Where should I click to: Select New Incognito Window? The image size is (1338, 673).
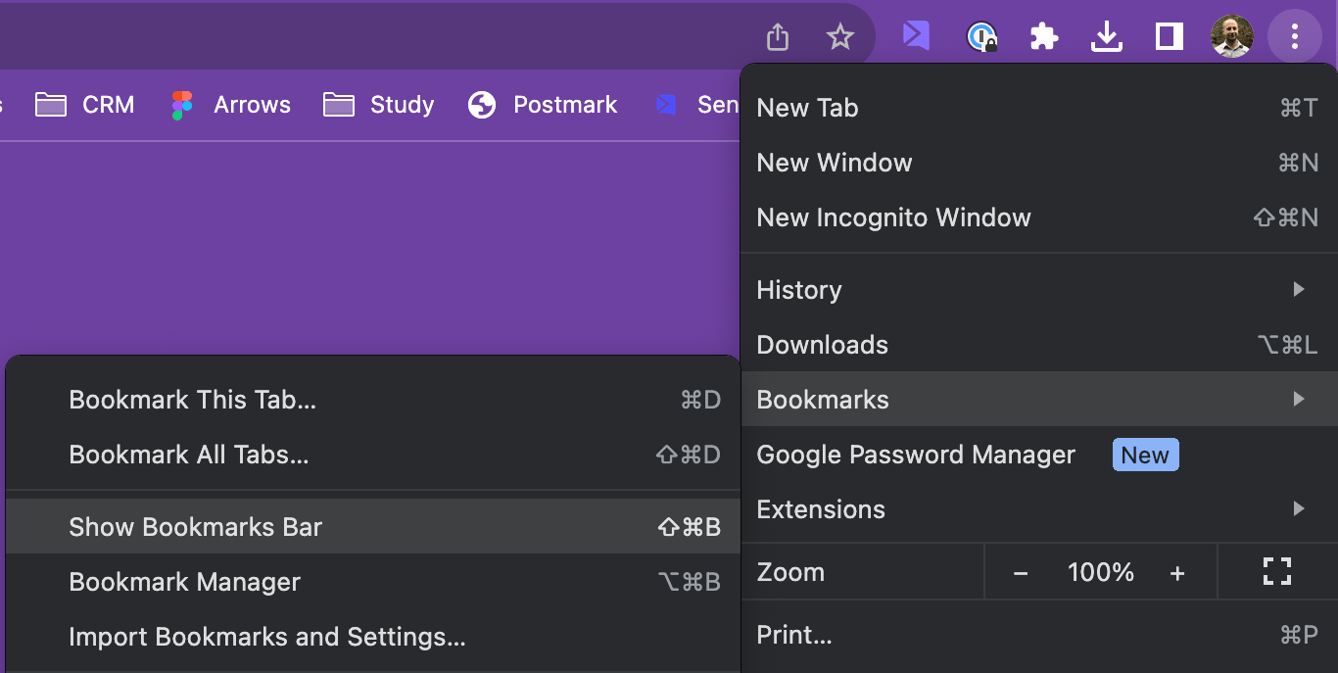tap(1039, 217)
